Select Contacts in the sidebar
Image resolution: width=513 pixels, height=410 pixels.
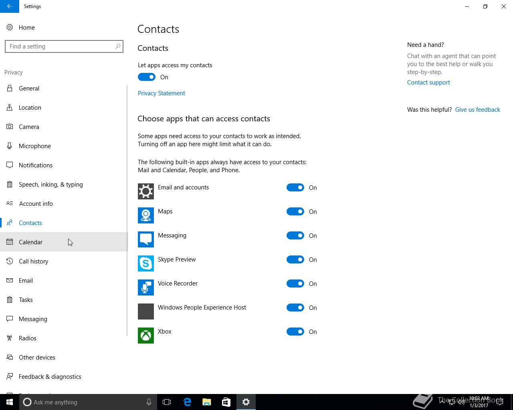(63, 223)
